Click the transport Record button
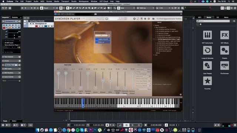Image resolution: width=237 pixels, height=133 pixels. coord(138,125)
